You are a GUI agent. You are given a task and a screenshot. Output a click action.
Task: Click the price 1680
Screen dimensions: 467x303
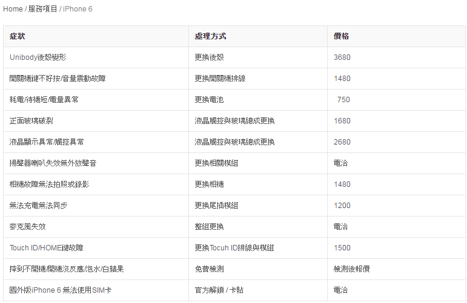pos(342,121)
